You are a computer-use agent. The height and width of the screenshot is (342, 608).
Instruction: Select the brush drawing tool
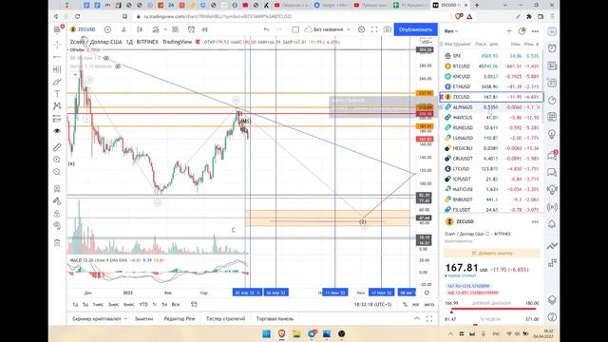click(x=57, y=82)
